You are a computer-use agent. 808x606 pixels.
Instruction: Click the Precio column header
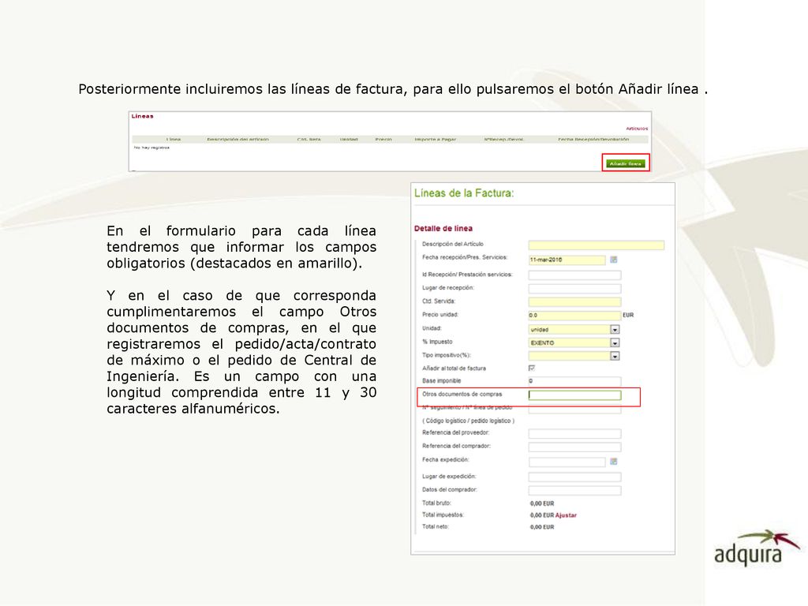pyautogui.click(x=383, y=139)
